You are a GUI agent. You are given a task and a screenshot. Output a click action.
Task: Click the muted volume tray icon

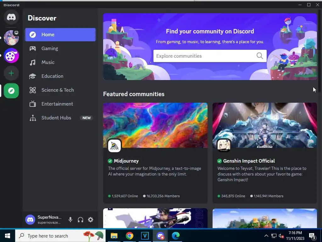click(281, 236)
